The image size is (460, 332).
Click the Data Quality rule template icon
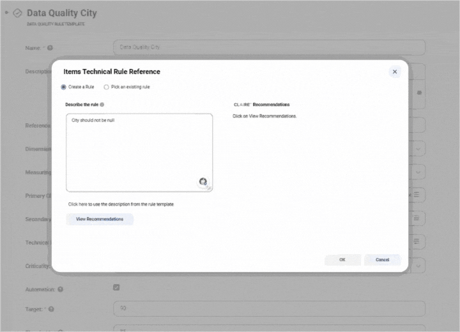coord(17,13)
